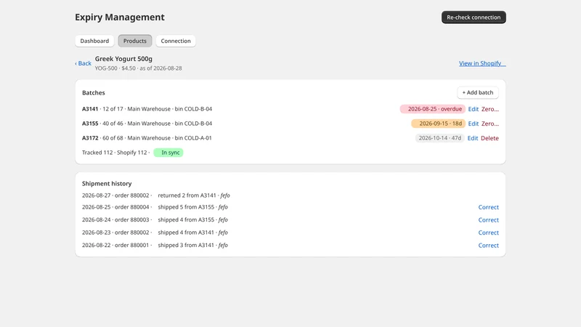Click the 2026-10-14 47d expiry badge

pyautogui.click(x=439, y=138)
